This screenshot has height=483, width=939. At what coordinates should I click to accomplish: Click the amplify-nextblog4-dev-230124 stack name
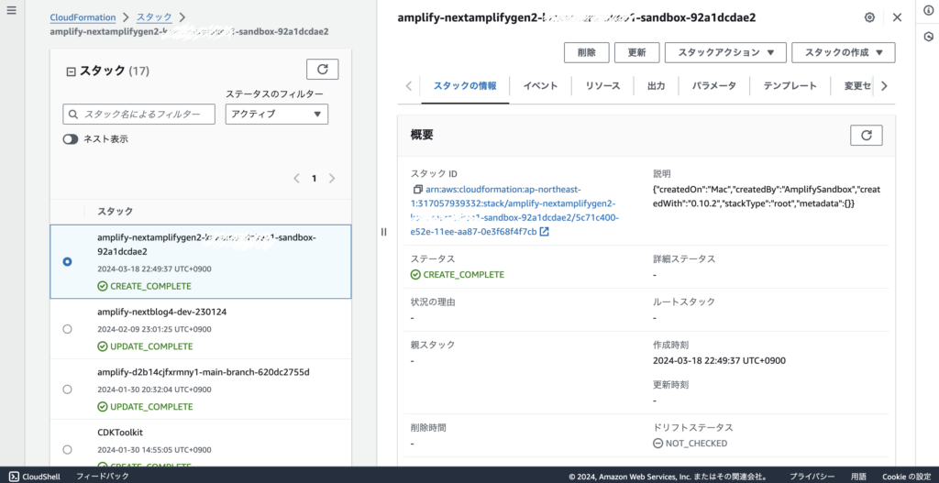click(x=161, y=312)
